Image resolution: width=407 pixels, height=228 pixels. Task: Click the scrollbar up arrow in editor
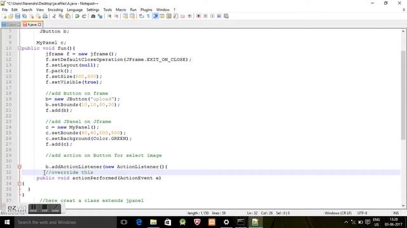click(x=403, y=31)
